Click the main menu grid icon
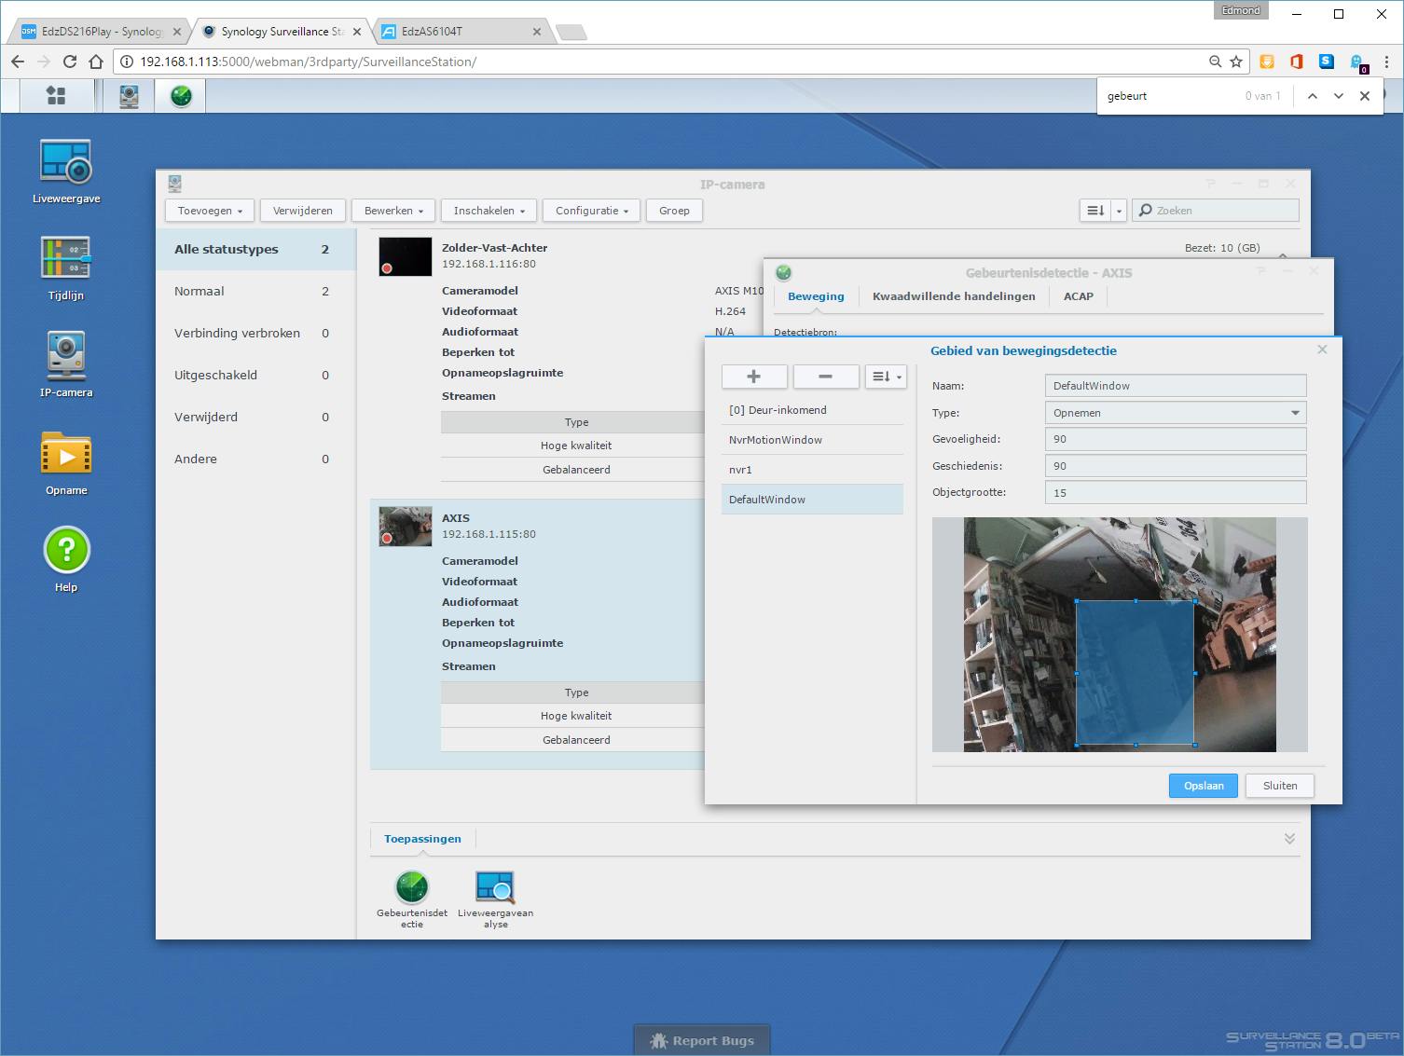Image resolution: width=1404 pixels, height=1056 pixels. (x=56, y=96)
